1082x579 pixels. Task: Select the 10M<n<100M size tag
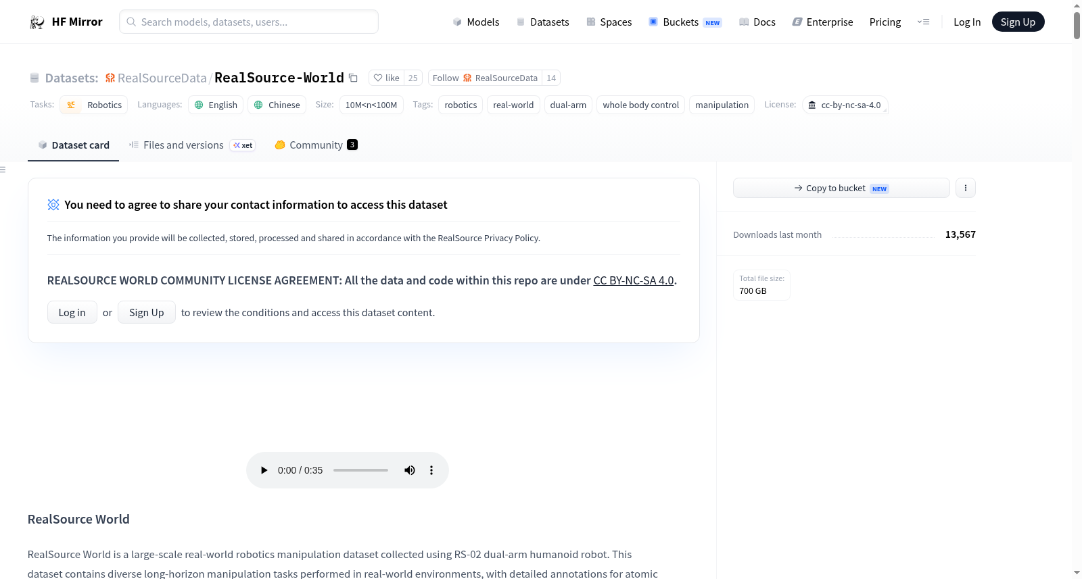click(x=371, y=105)
